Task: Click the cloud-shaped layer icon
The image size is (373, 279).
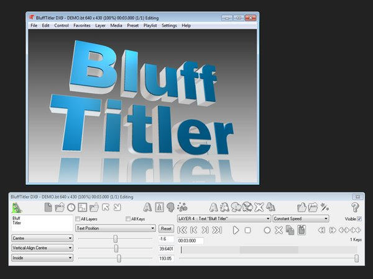Action: (x=236, y=207)
